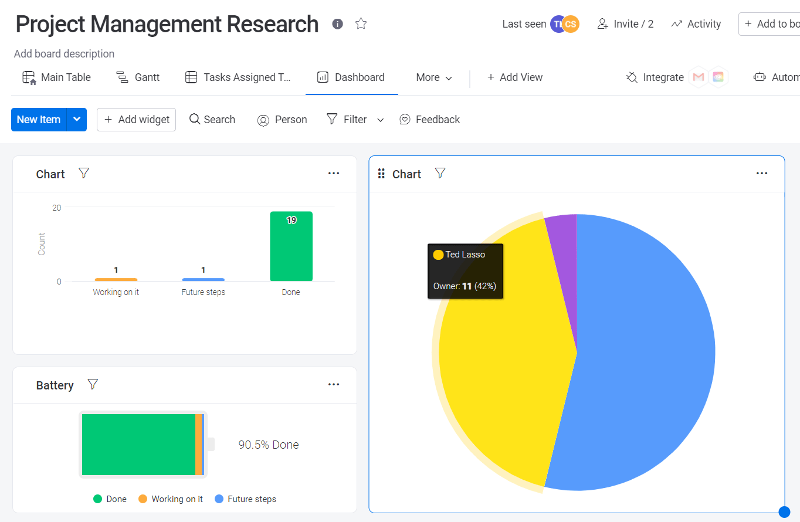Filter board by Person
The image size is (800, 522).
282,119
